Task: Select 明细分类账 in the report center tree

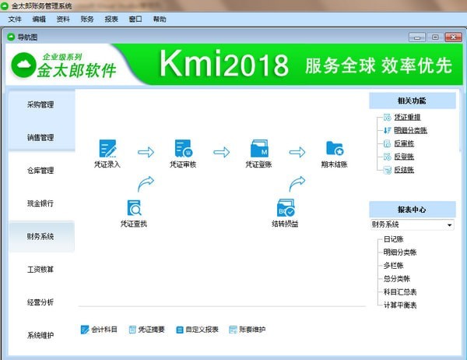Action: [400, 252]
